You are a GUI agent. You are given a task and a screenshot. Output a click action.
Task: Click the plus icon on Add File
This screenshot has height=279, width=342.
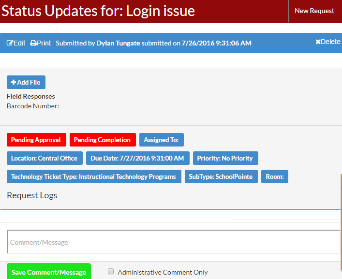click(14, 82)
